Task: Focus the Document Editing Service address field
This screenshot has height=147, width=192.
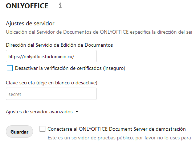Action: 51,56
